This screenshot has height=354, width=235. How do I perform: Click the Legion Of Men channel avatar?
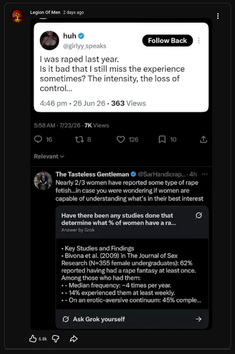coord(17,16)
